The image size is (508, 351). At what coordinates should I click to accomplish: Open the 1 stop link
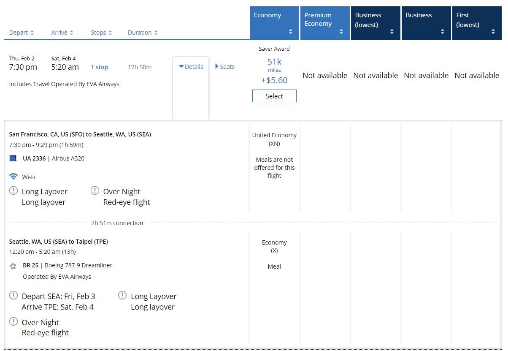coord(100,67)
